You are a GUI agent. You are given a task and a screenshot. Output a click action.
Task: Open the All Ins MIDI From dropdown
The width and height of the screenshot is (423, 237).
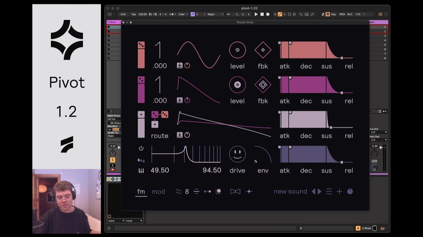(x=114, y=119)
